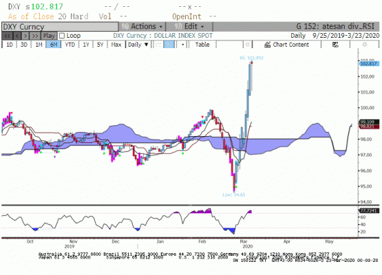Click the 77.7241 RSI value tag
382x275 pixels.
coord(369,211)
